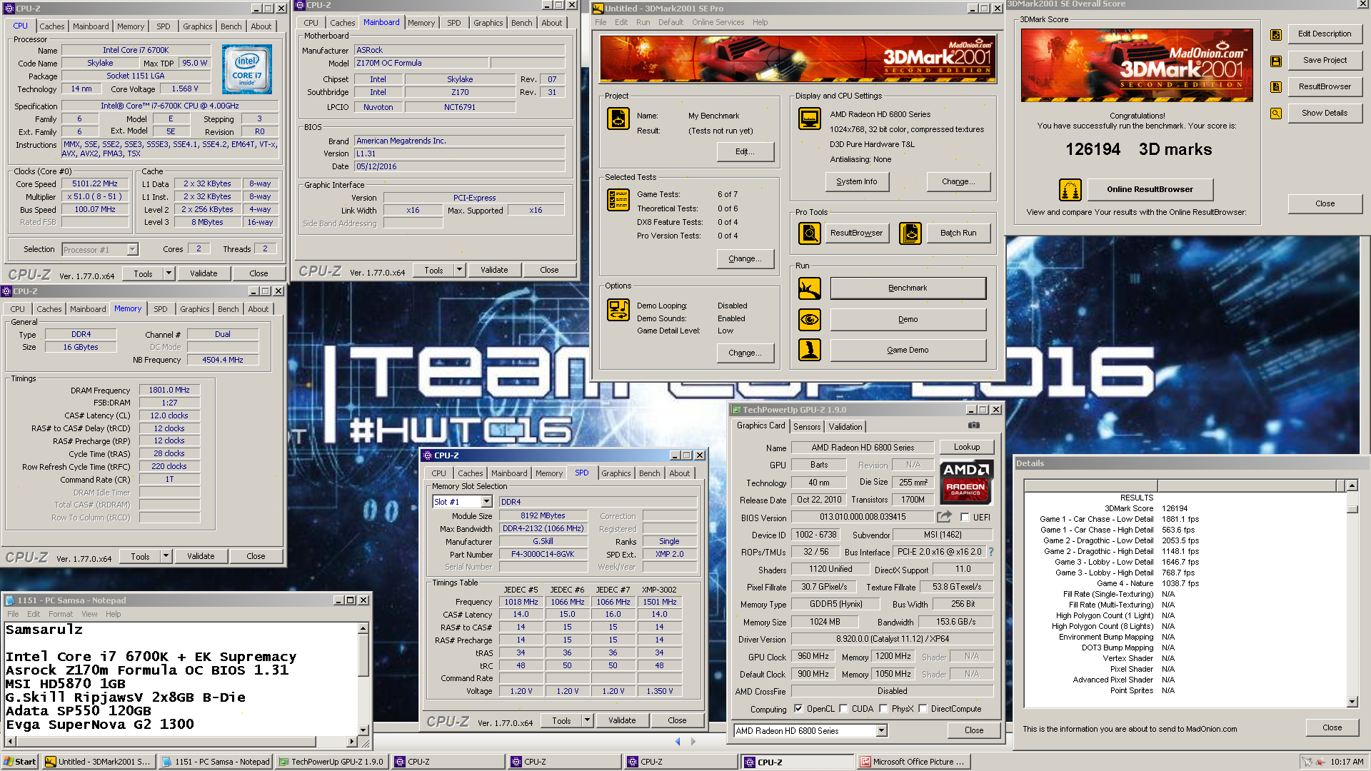Click the Start button on the taskbar

point(20,762)
